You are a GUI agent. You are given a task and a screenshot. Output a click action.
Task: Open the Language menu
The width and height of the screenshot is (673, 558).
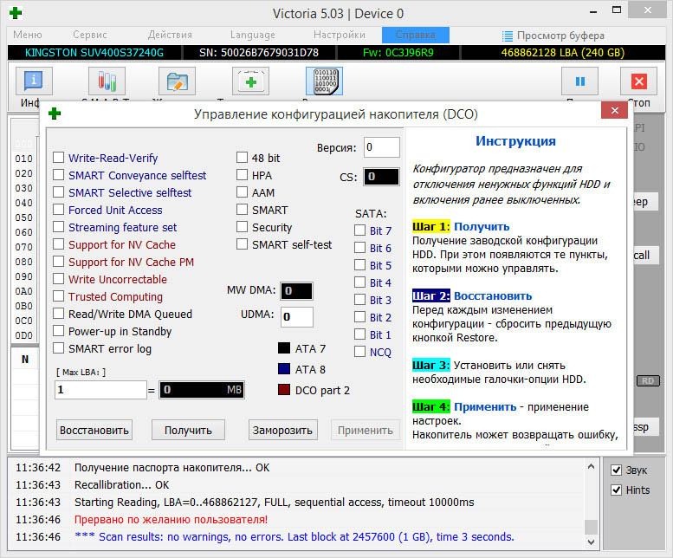click(252, 35)
